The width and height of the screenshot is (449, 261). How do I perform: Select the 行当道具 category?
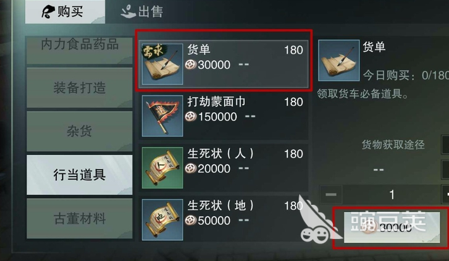coord(80,175)
